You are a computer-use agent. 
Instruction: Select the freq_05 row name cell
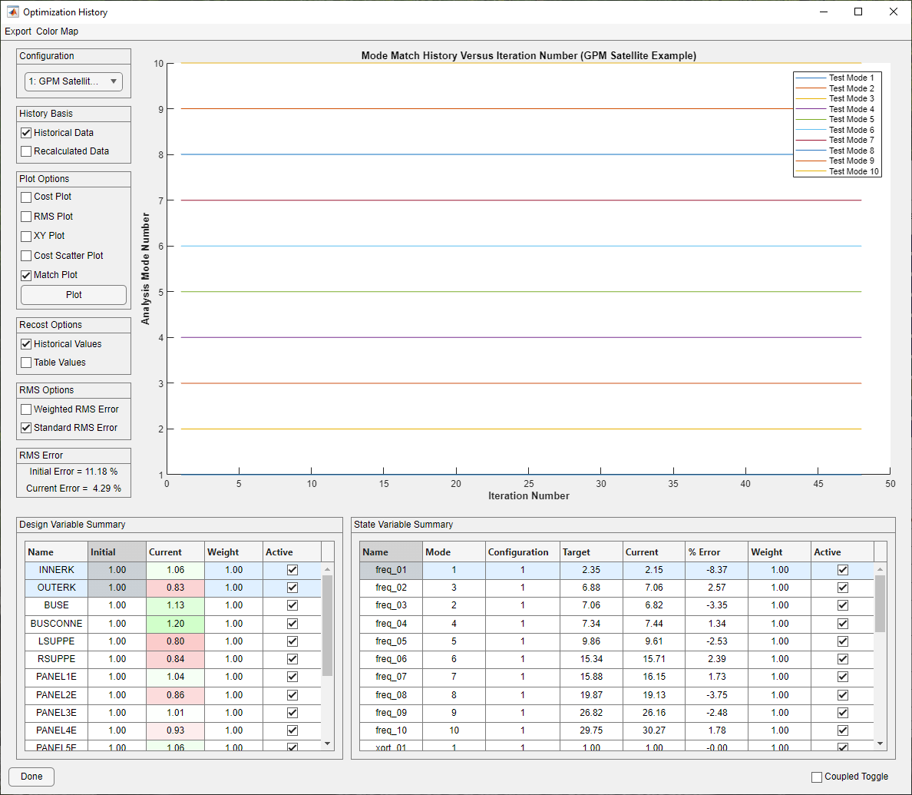click(x=391, y=641)
